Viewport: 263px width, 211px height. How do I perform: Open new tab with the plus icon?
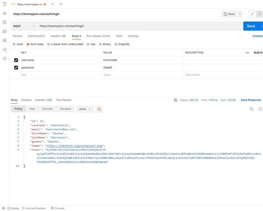pos(53,4)
